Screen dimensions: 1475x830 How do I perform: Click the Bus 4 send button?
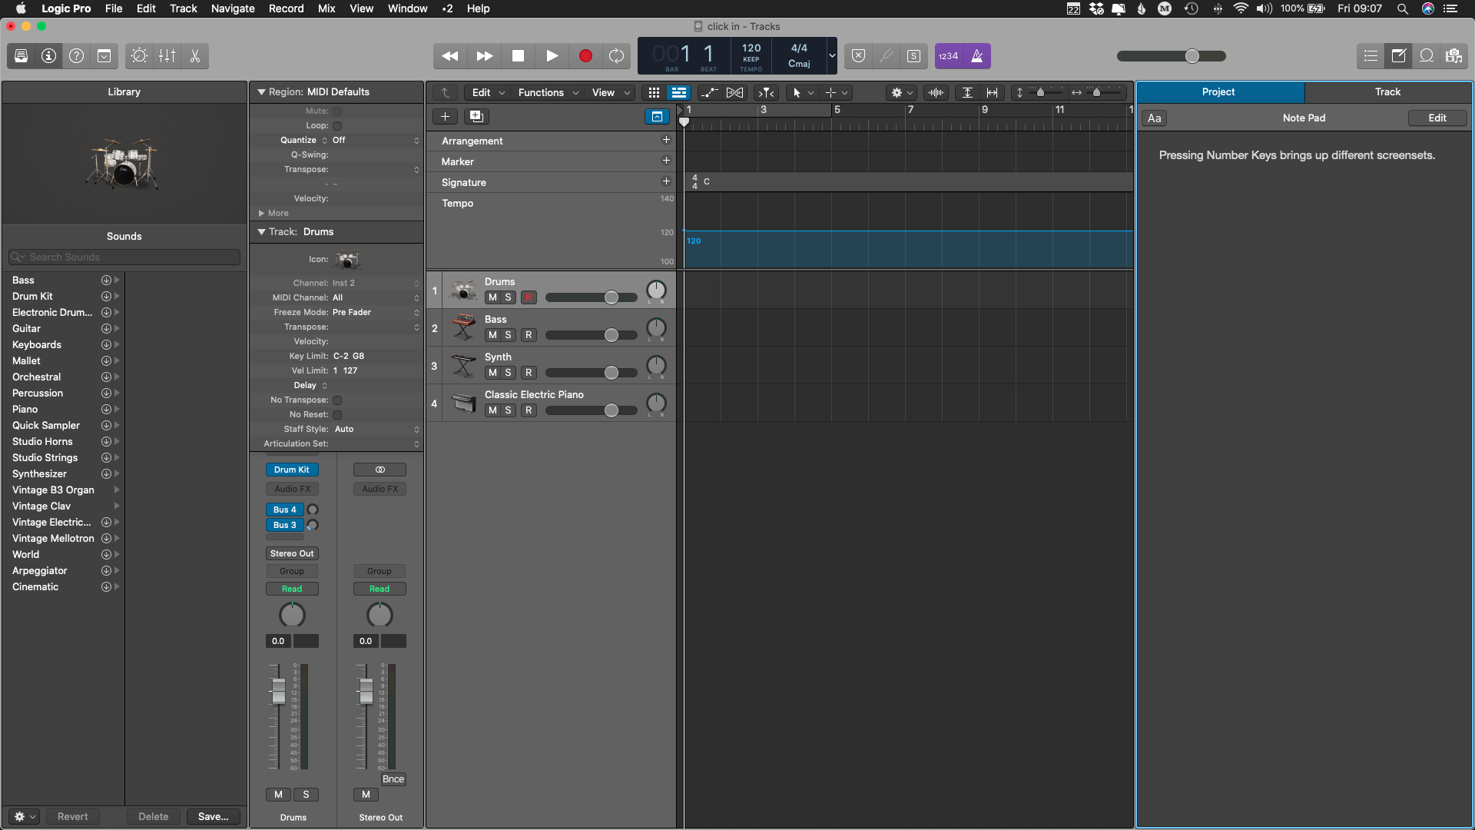click(284, 510)
